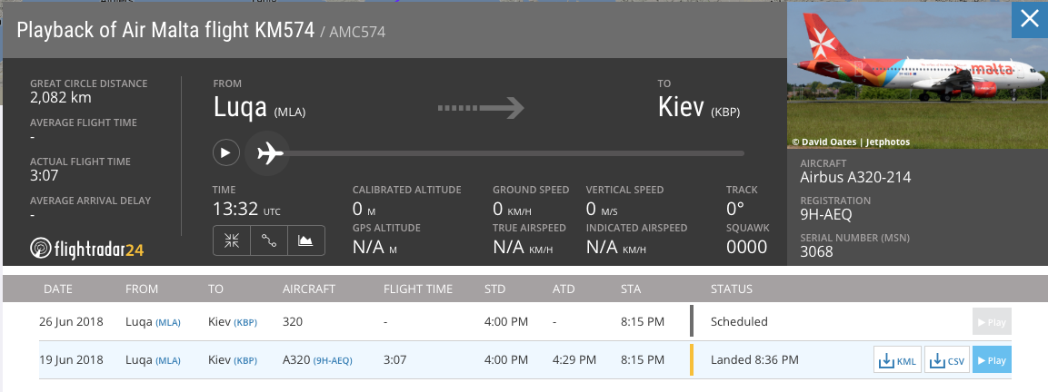Click the DATE column header
The height and width of the screenshot is (392, 1048).
tap(58, 289)
